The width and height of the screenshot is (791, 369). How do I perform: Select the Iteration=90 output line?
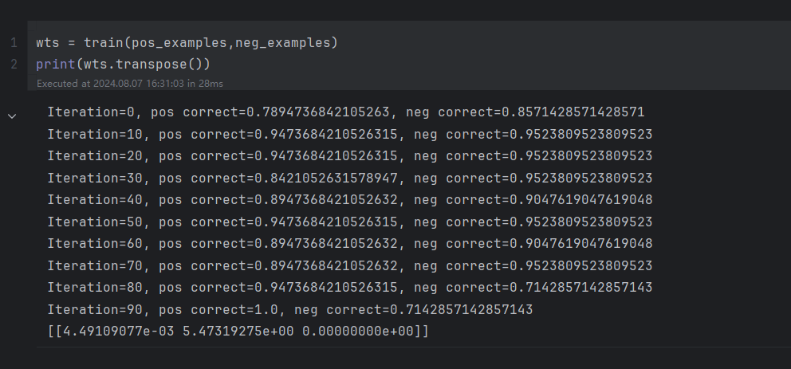(x=290, y=309)
